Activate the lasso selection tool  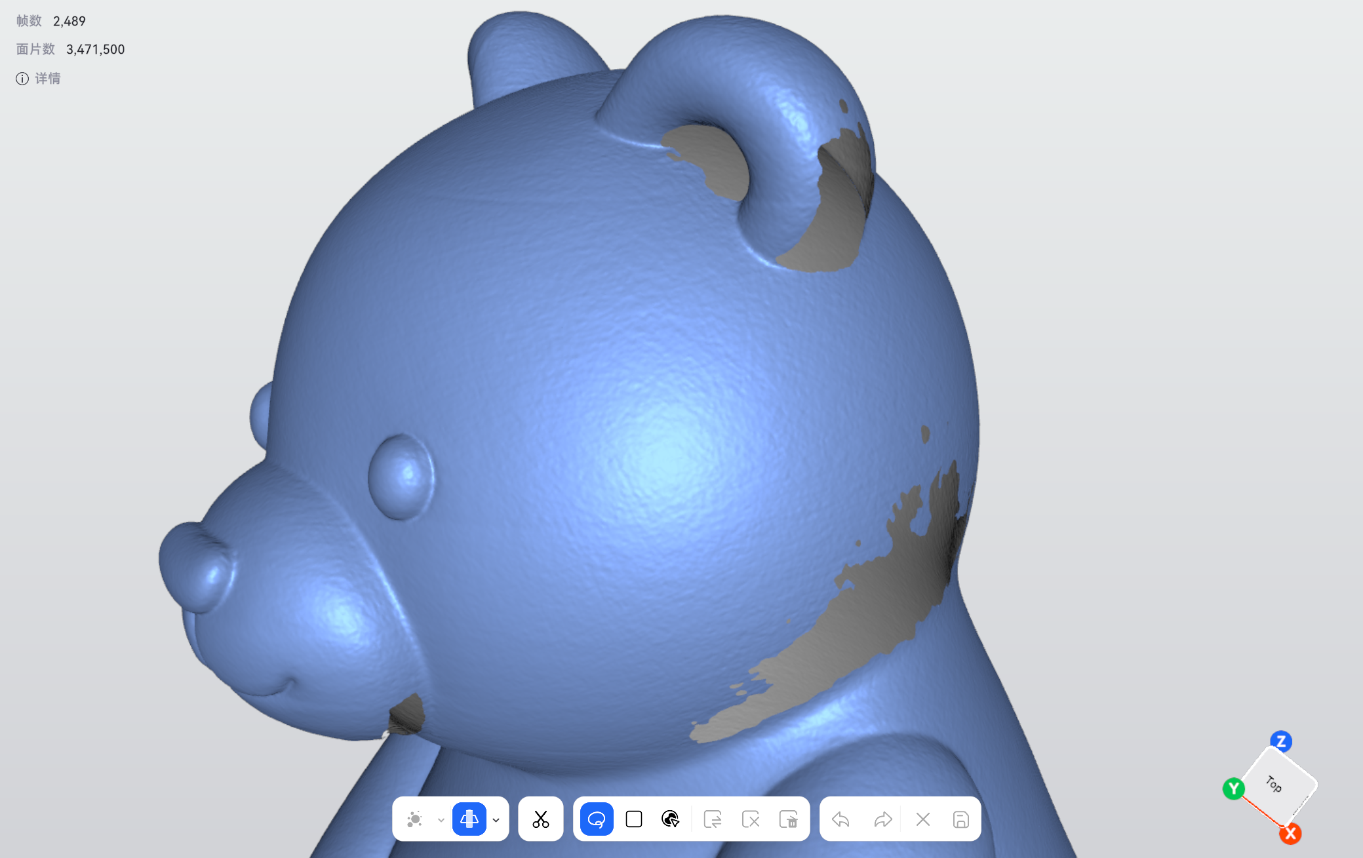[x=597, y=819]
